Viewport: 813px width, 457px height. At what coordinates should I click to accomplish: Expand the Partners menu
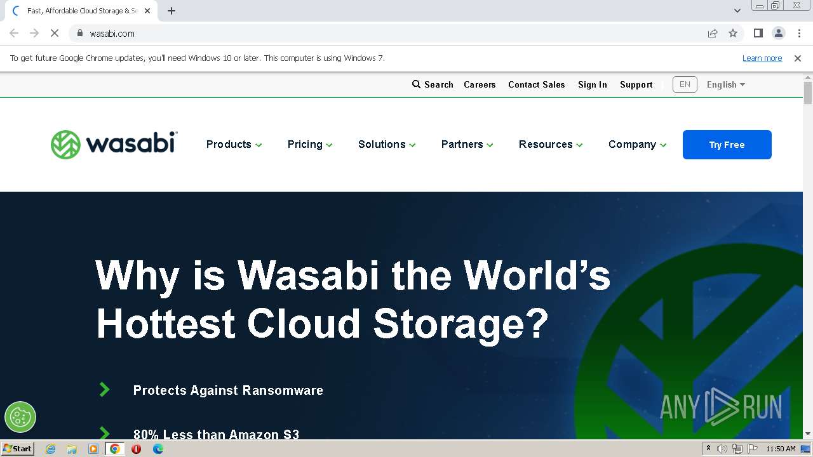coord(467,145)
